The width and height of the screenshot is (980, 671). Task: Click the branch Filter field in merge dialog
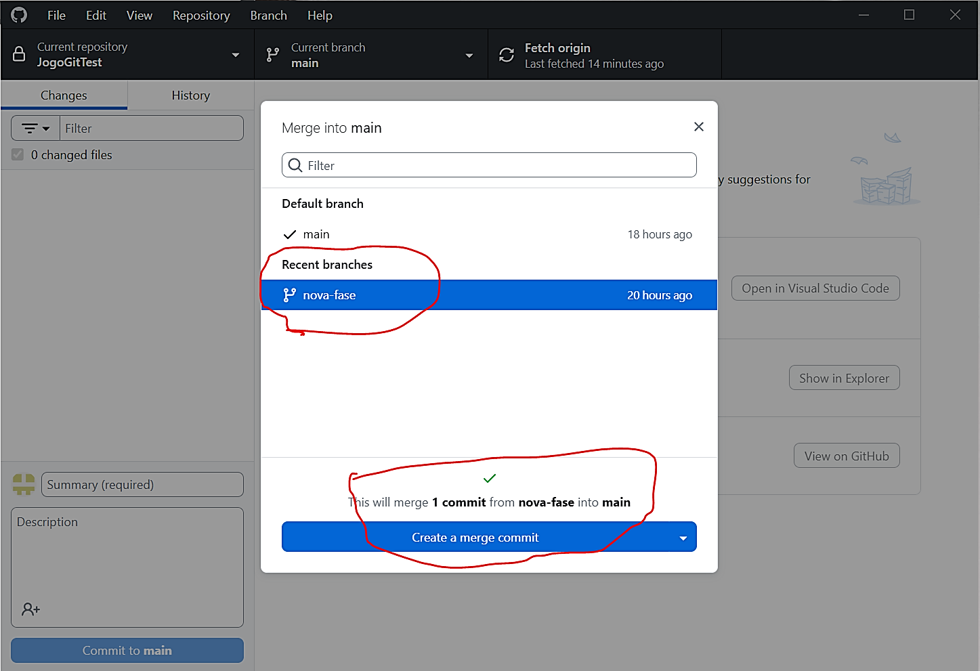(x=498, y=165)
